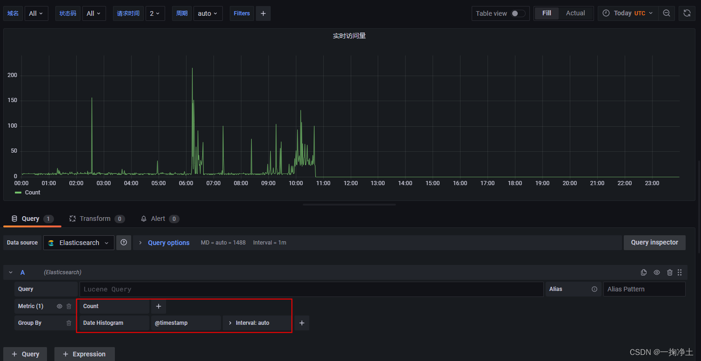Change the Count metric type
701x361 pixels.
pyautogui.click(x=114, y=306)
